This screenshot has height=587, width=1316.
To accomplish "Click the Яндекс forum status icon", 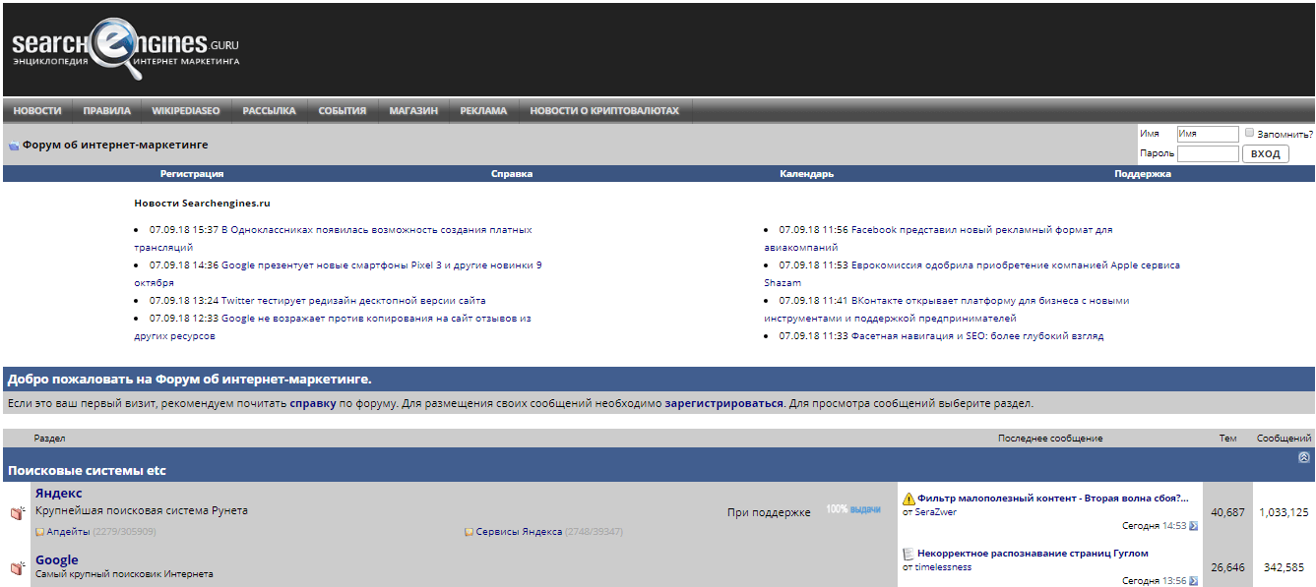I will (17, 512).
